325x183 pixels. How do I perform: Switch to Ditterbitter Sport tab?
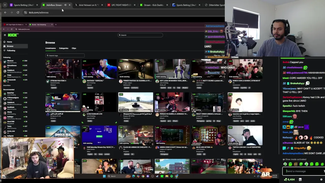(215, 5)
